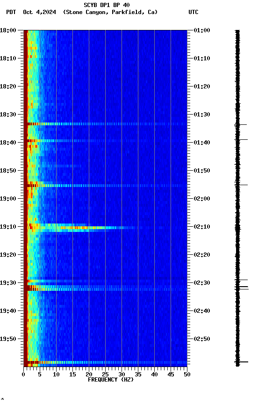
Task: Click the 01:40 UTC time label
Action: [x=202, y=143]
